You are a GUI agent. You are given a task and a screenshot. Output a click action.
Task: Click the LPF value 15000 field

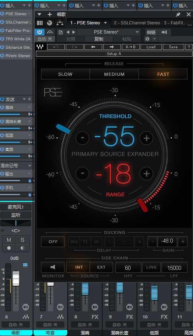pos(174,267)
